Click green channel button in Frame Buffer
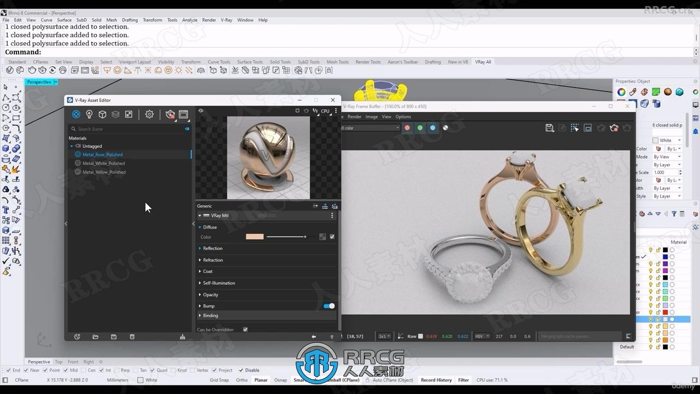This screenshot has width=700, height=394. pos(420,128)
